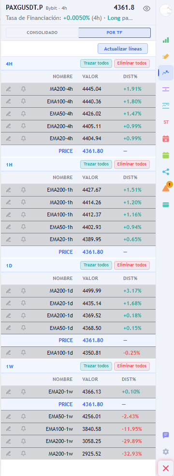This screenshot has height=476, width=174.
Task: Click the red X close panel button
Action: coord(166,468)
